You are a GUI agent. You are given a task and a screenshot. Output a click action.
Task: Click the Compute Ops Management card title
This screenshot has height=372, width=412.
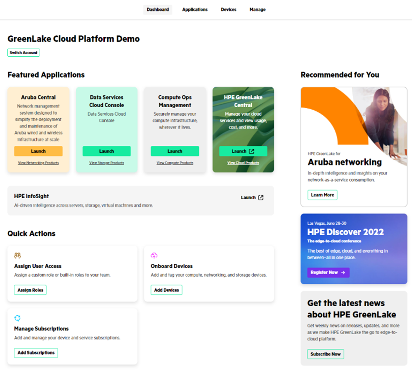click(x=175, y=101)
